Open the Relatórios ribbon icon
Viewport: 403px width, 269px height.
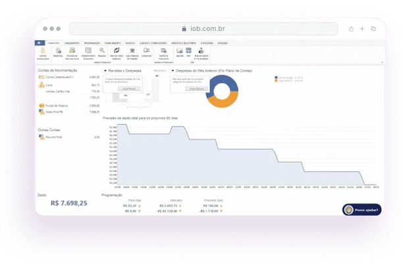pyautogui.click(x=58, y=51)
